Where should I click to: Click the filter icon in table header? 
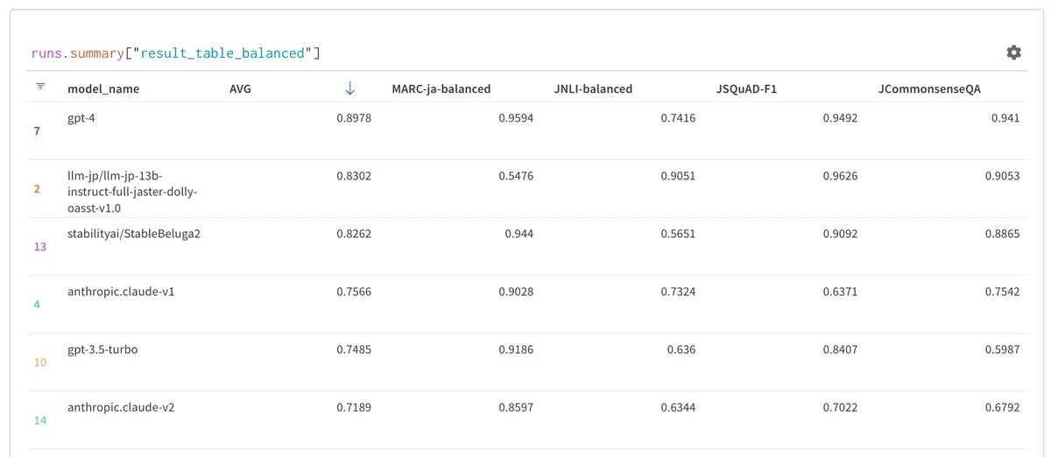[x=40, y=87]
